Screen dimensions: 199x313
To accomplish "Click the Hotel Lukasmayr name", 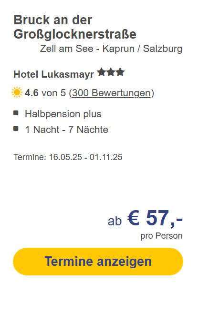I will (53, 74).
